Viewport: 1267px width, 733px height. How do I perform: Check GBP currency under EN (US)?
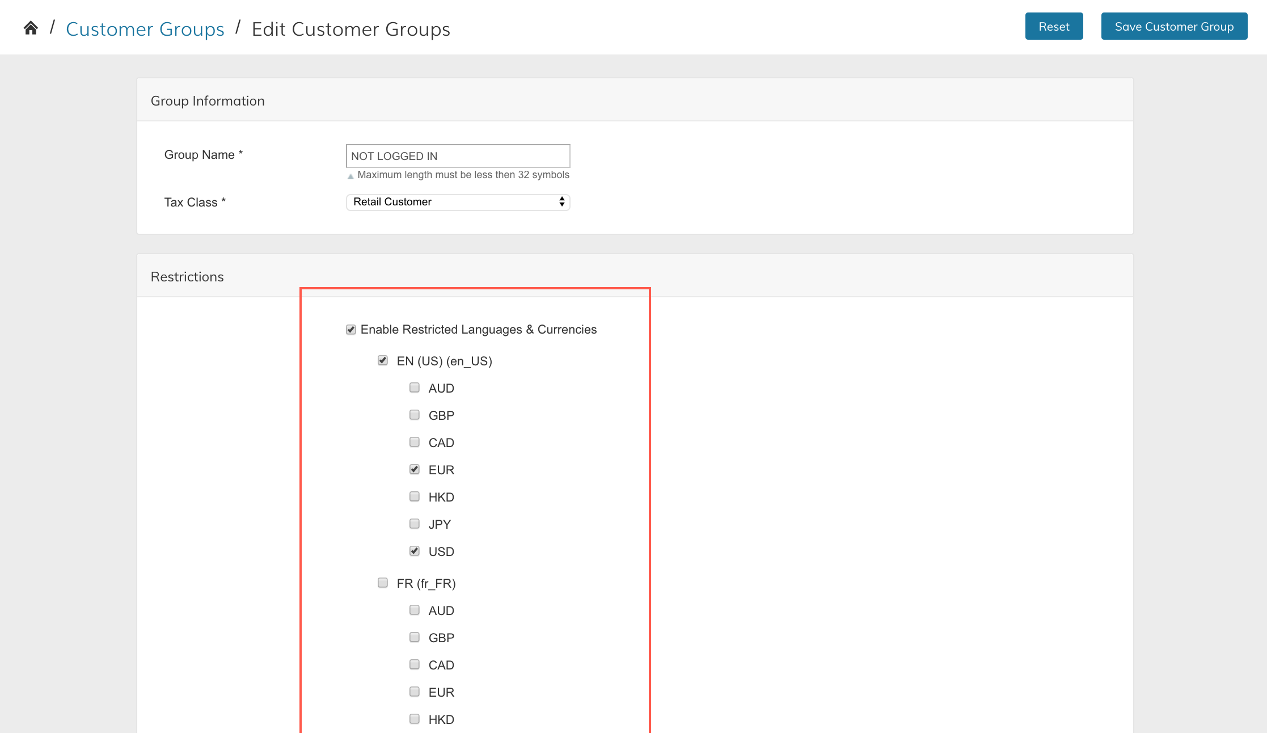pyautogui.click(x=415, y=415)
